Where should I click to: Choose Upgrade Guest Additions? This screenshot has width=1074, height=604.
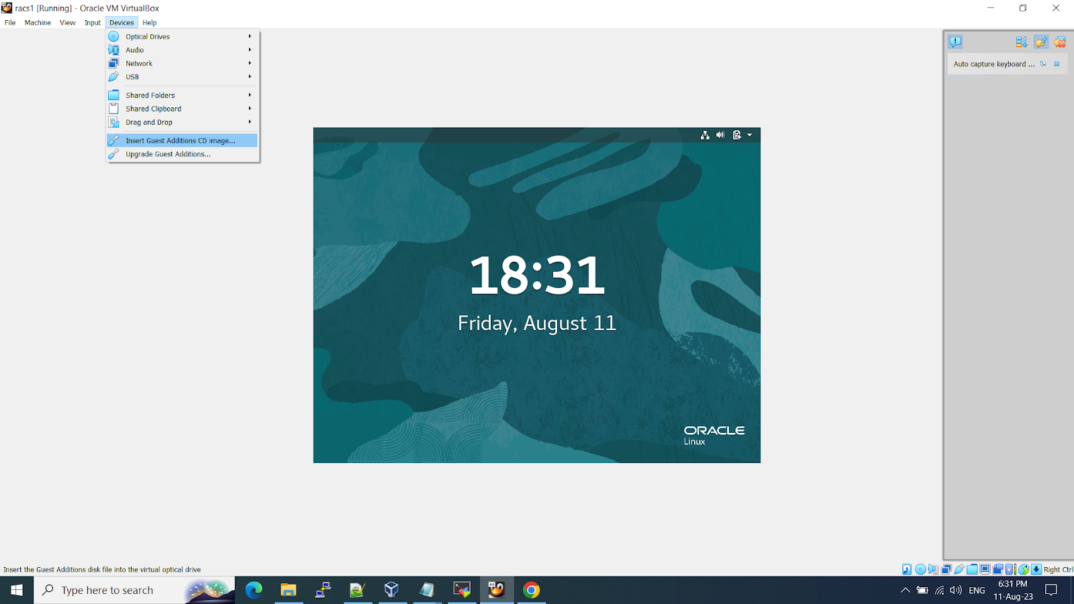point(182,154)
